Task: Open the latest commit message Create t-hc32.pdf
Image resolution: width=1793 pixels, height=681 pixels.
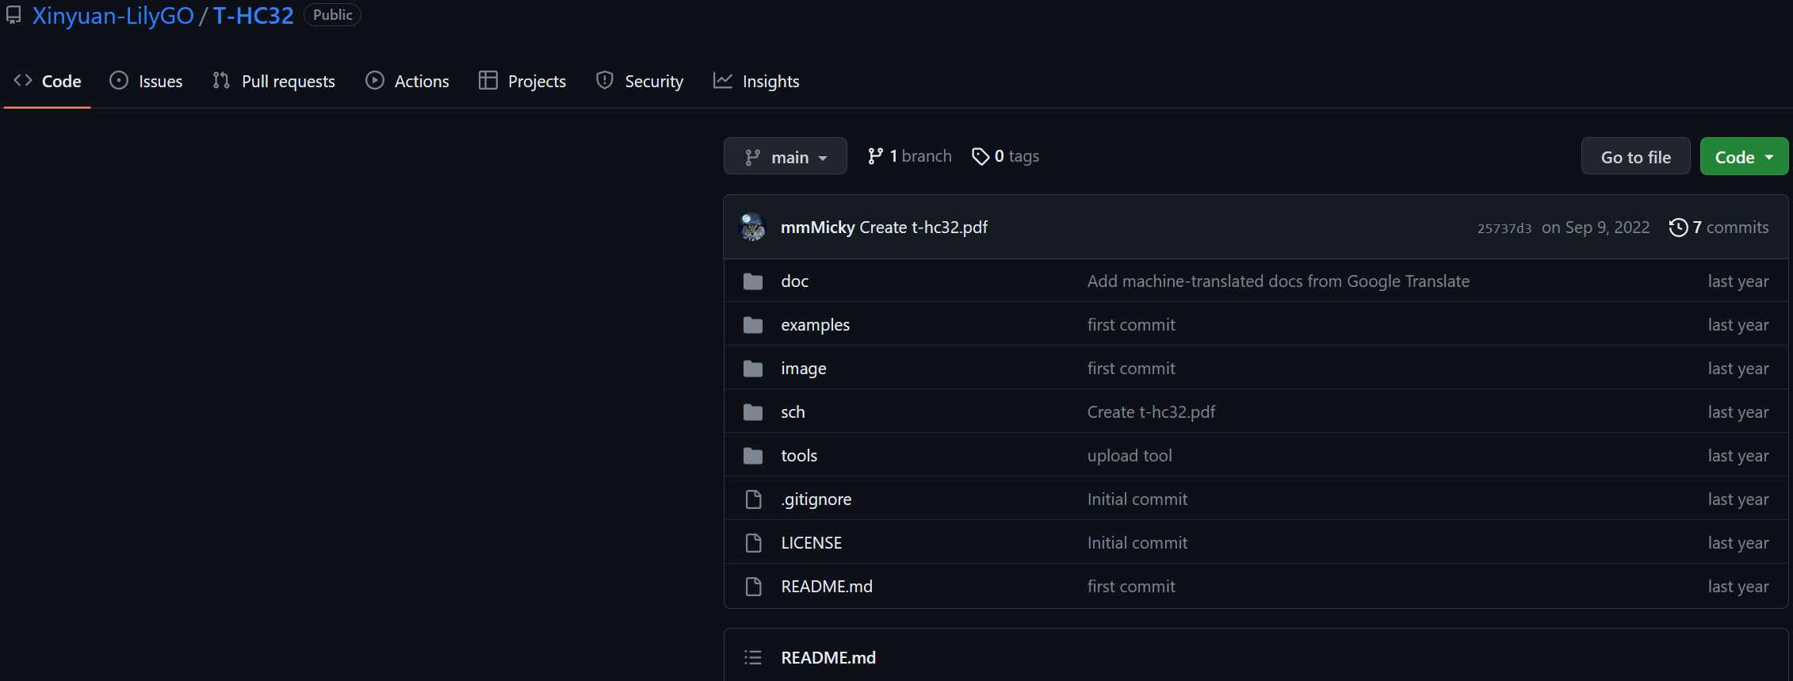Action: pos(923,228)
